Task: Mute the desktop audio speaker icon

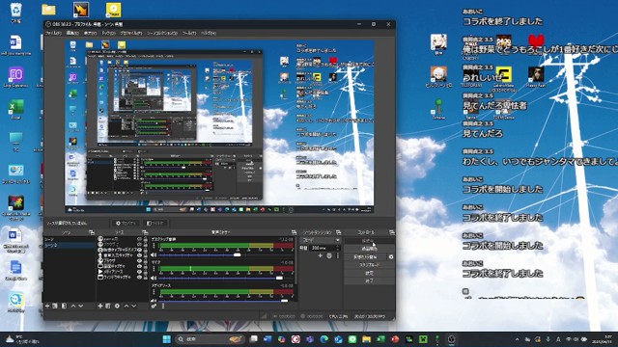Action: pyautogui.click(x=154, y=254)
